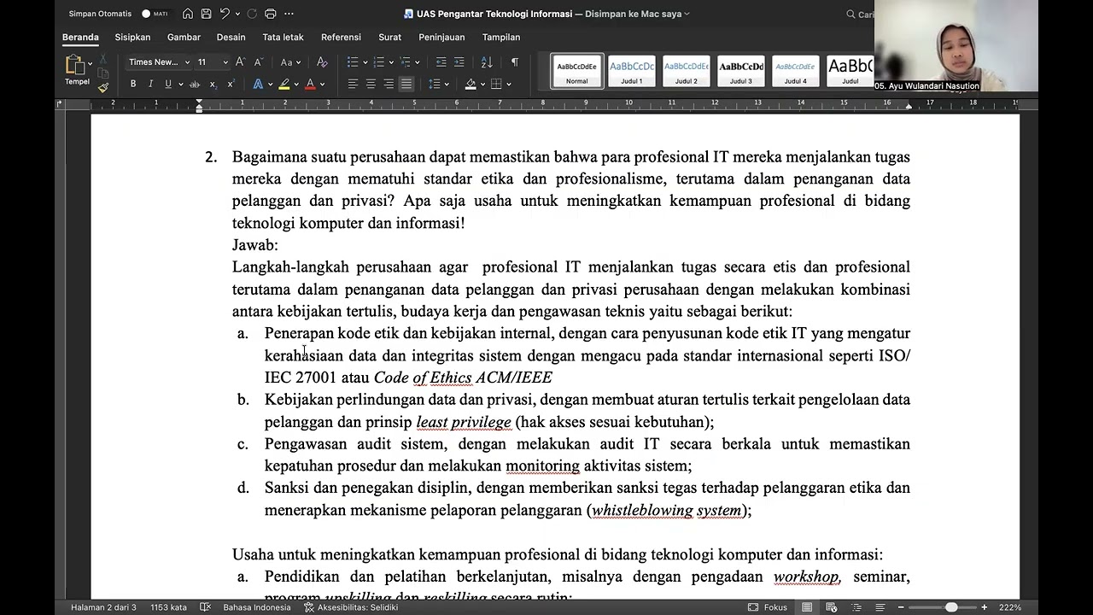Toggle subscript formatting

click(x=213, y=84)
